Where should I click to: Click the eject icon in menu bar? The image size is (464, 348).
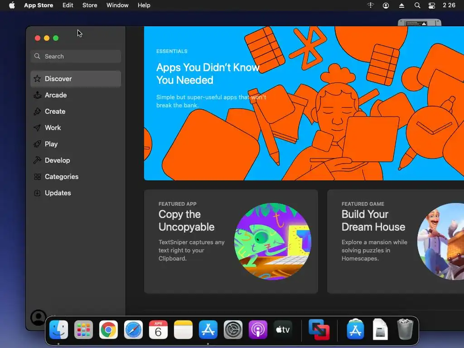pyautogui.click(x=401, y=5)
